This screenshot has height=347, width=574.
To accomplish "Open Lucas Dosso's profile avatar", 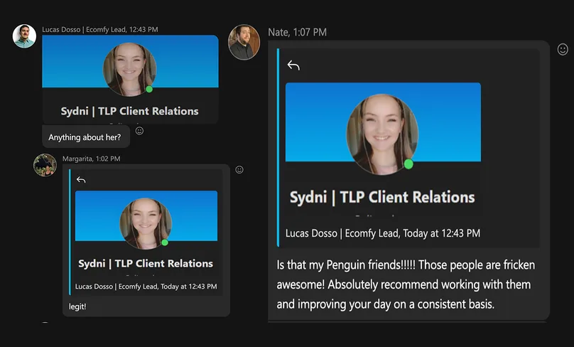I will [25, 36].
